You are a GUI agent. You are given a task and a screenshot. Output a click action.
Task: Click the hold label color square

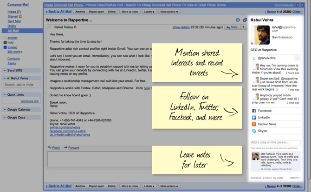tap(5, 42)
